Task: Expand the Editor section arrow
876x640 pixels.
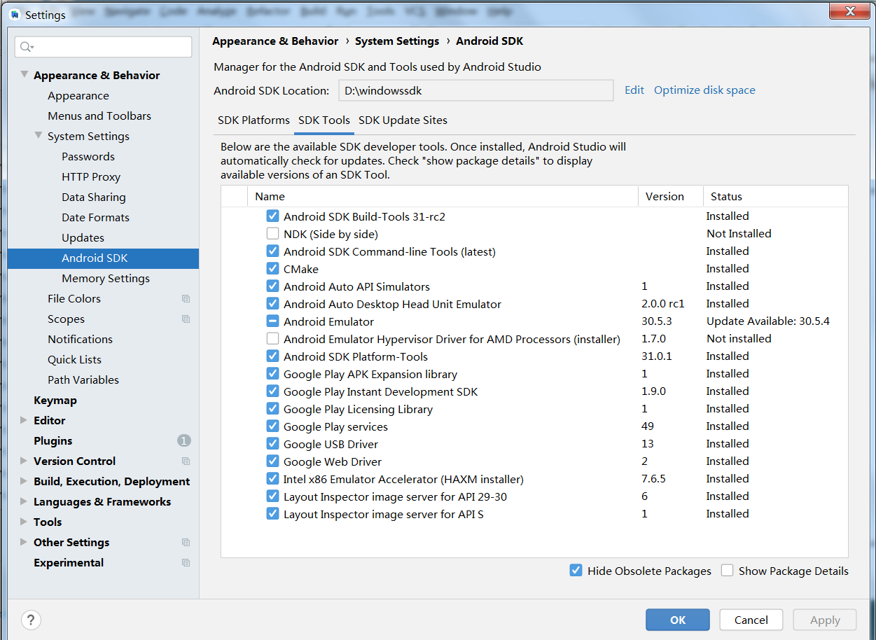Action: [x=25, y=420]
